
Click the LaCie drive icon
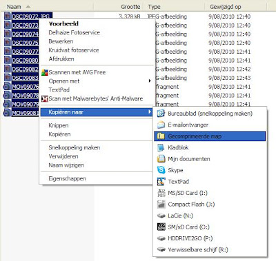[161, 216]
